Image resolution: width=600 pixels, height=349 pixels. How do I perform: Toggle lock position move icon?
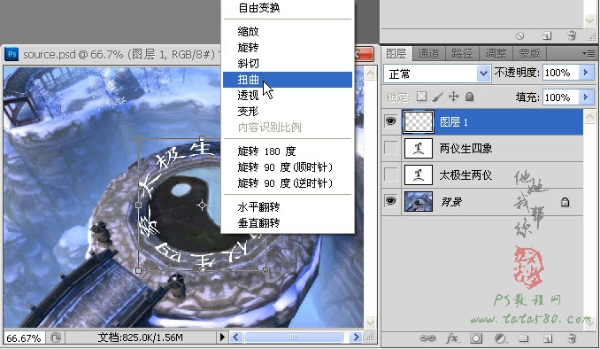point(453,97)
